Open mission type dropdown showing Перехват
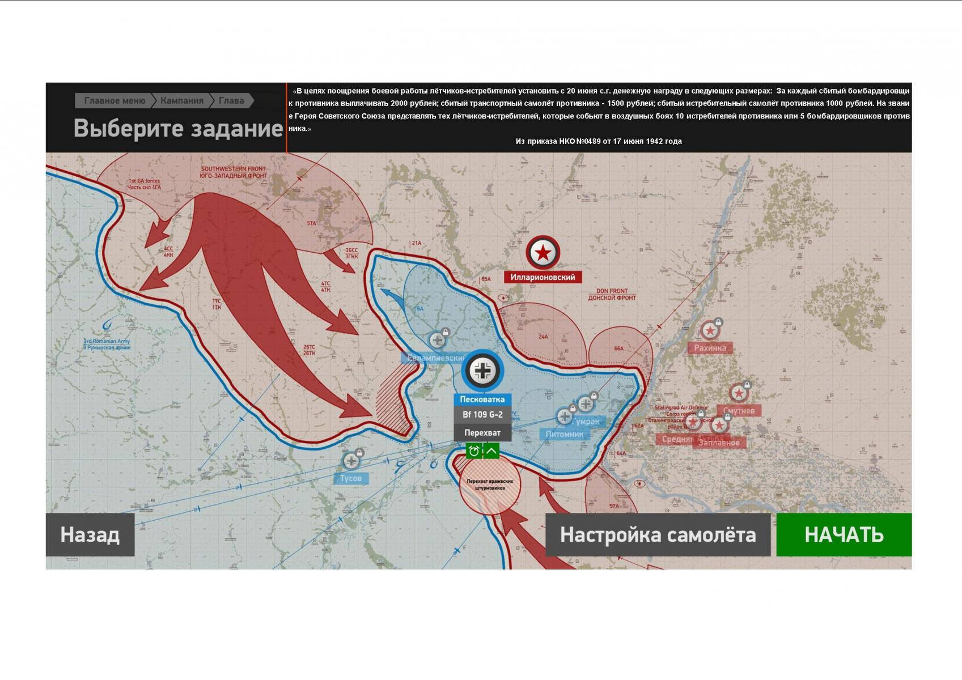Image resolution: width=962 pixels, height=680 pixels. tap(482, 433)
